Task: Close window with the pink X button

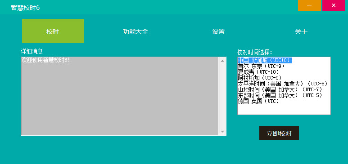Action: tap(334, 5)
